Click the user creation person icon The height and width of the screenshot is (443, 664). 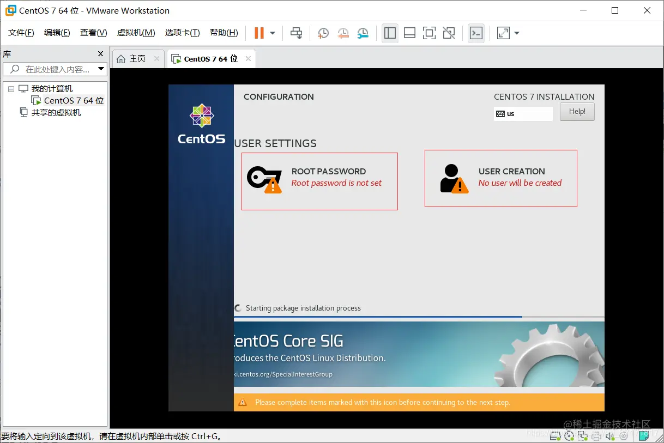(454, 178)
